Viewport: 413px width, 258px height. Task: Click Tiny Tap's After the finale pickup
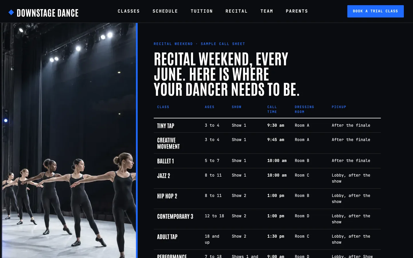tap(351, 125)
